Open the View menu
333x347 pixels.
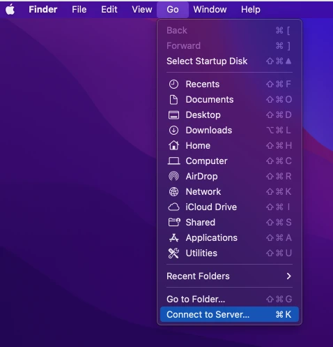point(142,10)
